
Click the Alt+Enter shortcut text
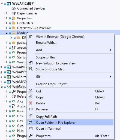tap(102, 136)
